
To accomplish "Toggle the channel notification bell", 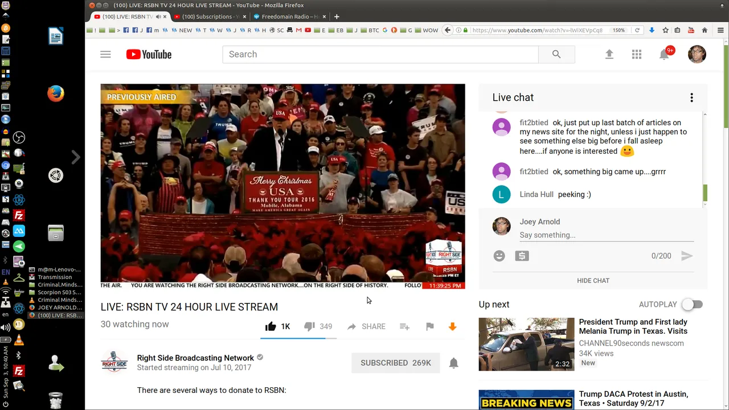I will pyautogui.click(x=454, y=363).
